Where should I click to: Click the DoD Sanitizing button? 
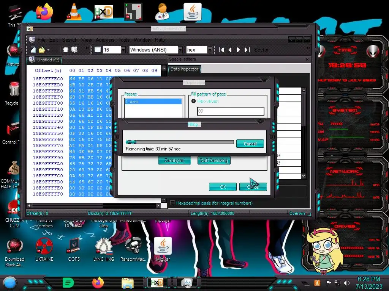coord(214,160)
